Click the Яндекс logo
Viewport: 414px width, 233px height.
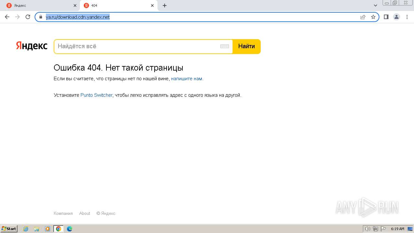32,46
